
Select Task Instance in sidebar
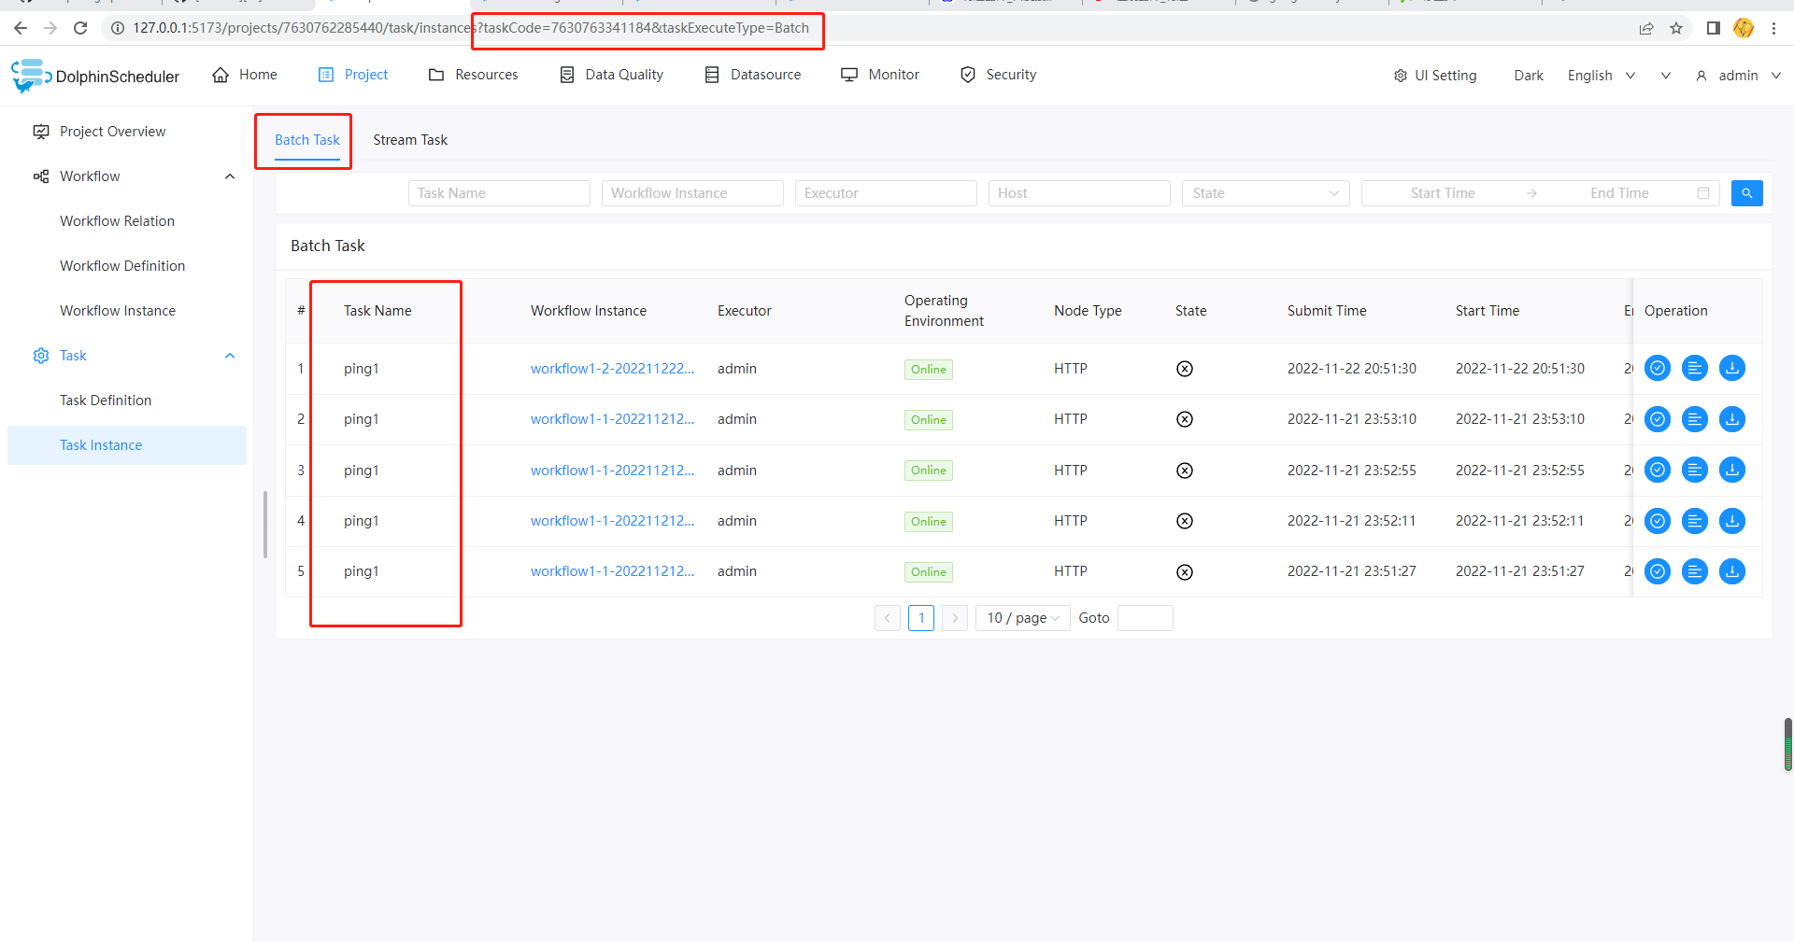click(x=127, y=445)
